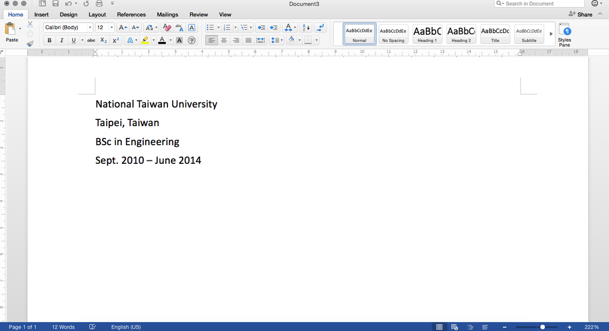Expand the styles gallery with the arrow
This screenshot has width=609, height=331.
(551, 34)
